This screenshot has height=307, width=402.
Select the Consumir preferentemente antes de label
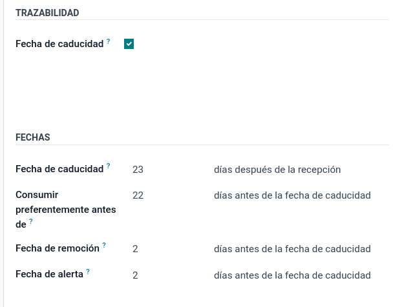(66, 210)
